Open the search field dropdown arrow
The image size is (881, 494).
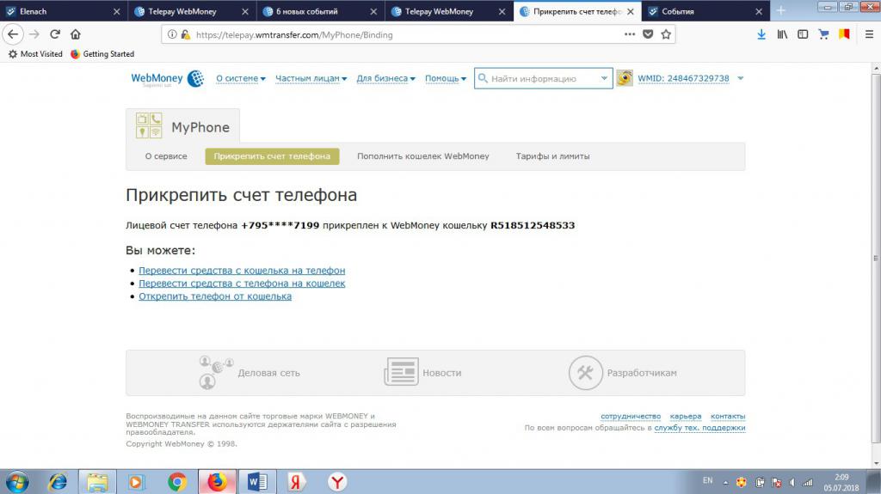[604, 78]
